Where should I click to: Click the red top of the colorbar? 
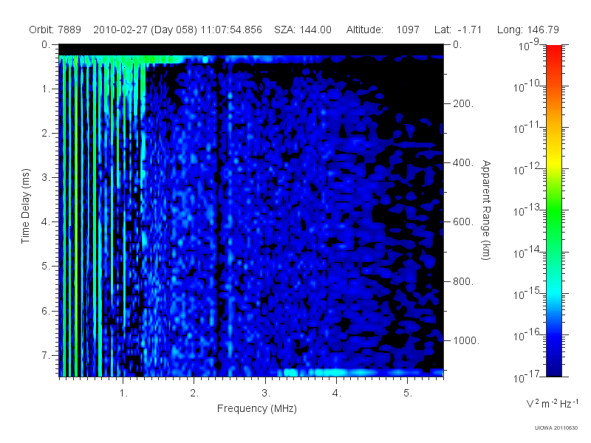click(553, 51)
